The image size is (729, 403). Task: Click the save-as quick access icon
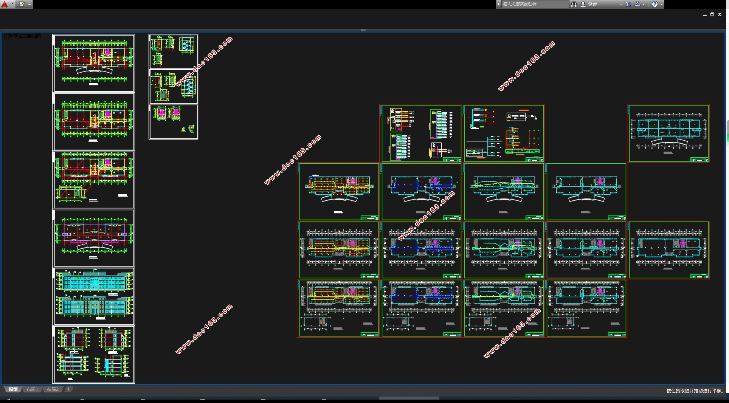pyautogui.click(x=22, y=4)
